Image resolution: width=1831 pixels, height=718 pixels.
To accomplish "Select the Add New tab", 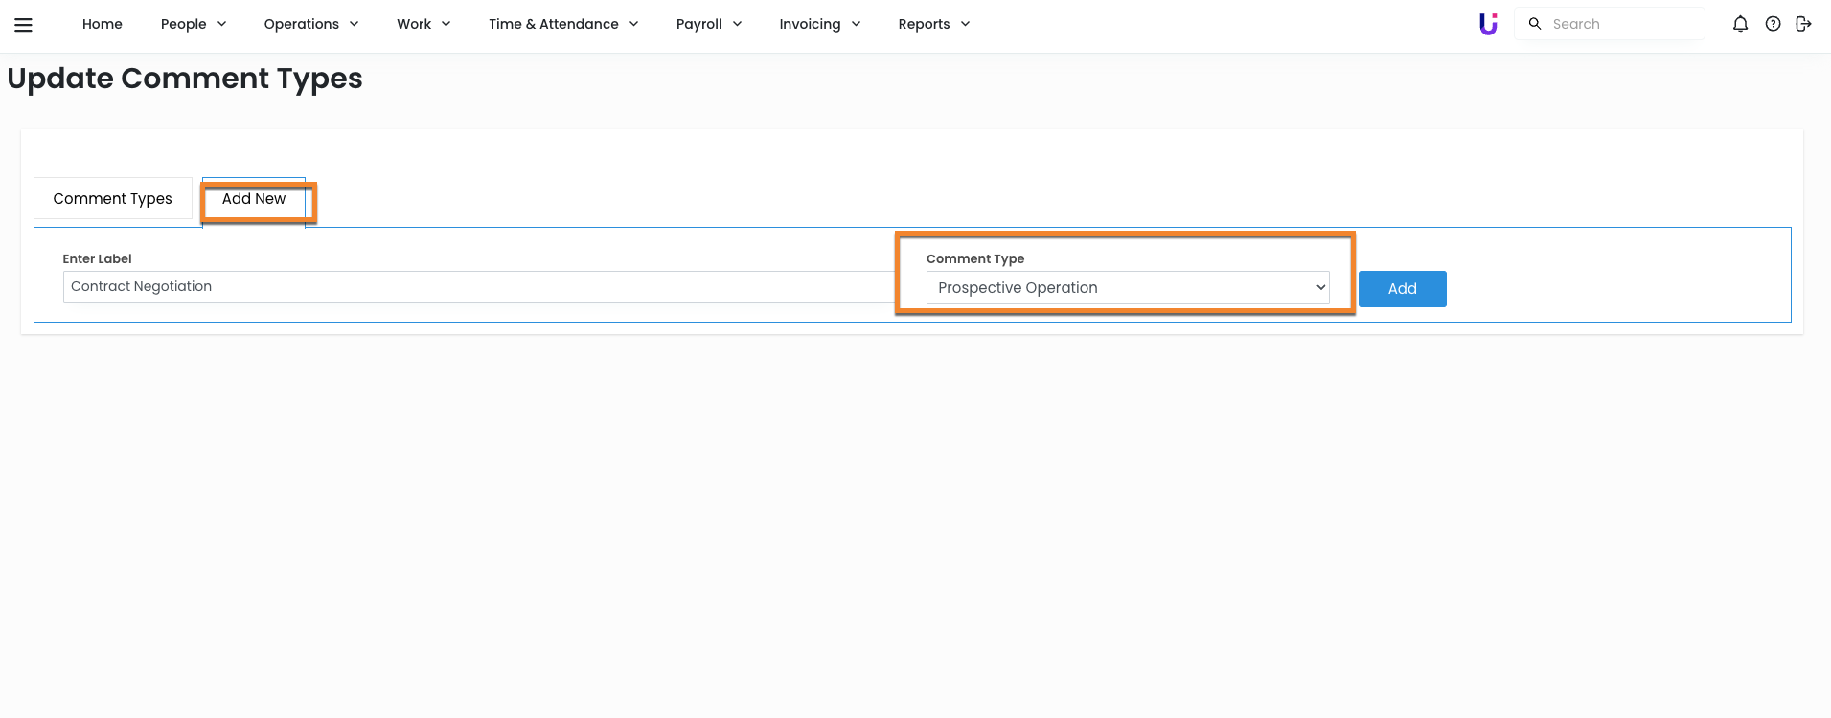I will [254, 199].
